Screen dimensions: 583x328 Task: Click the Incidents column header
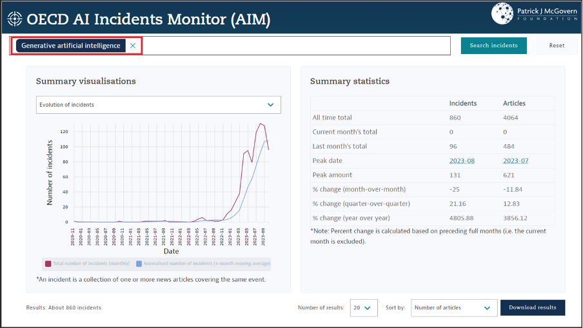coord(463,104)
